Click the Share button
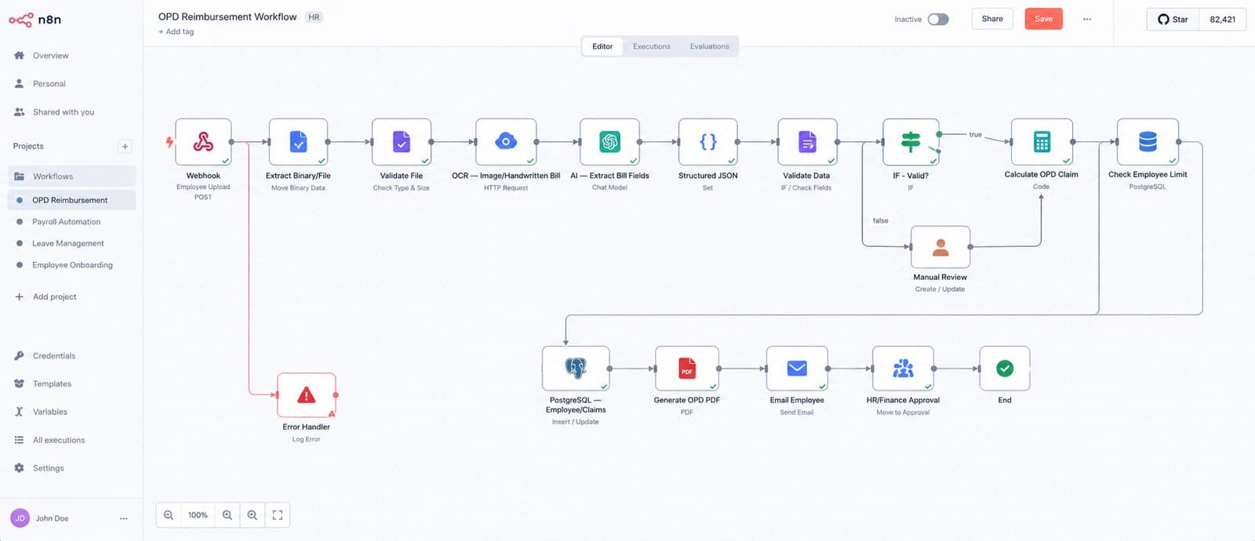The width and height of the screenshot is (1255, 541). click(992, 19)
